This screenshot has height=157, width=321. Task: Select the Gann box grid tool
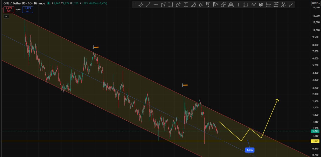[x=276, y=5]
